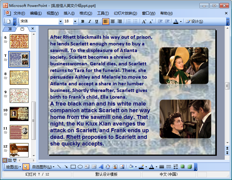Click the animation star icon under slide 7
The image size is (232, 180).
pos(5,60)
